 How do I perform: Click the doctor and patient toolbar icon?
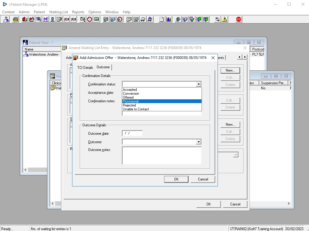tap(6, 19)
